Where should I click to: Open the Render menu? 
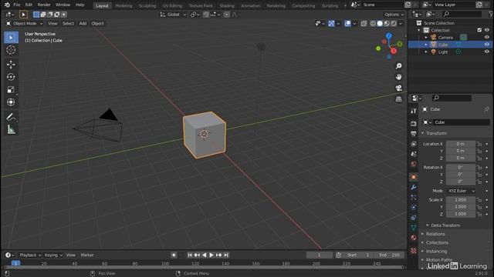click(x=44, y=5)
